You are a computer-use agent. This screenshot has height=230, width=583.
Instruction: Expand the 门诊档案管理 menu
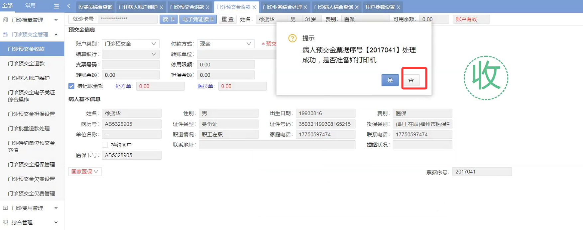56,20
